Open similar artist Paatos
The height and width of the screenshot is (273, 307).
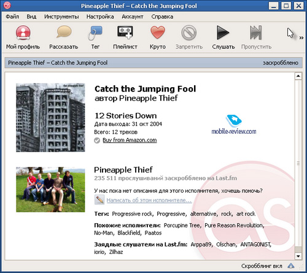coord(153,233)
